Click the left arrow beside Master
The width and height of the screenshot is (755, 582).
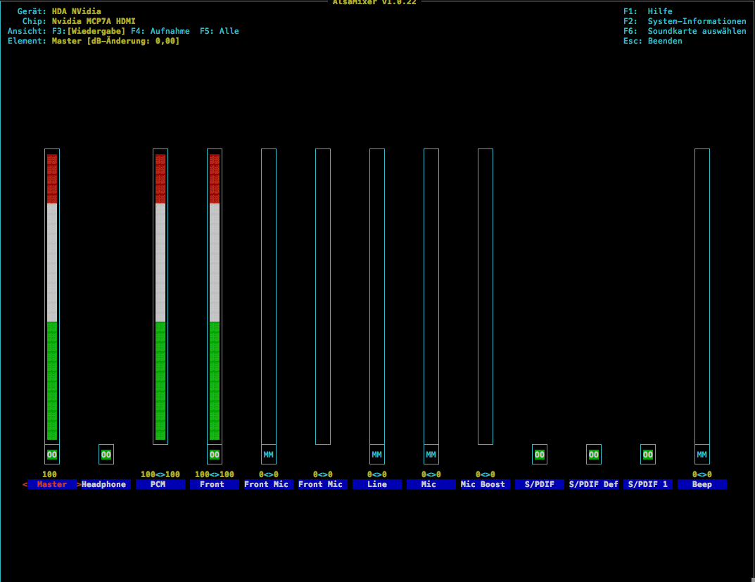coord(25,485)
